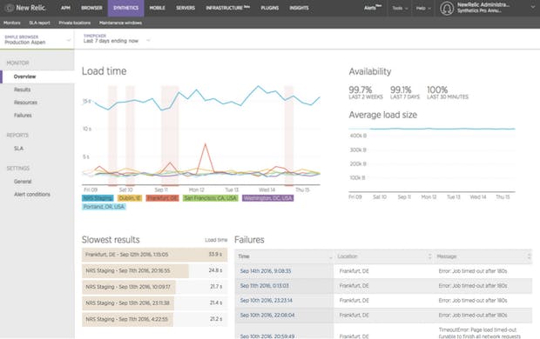
Task: Click the New Relic logo icon
Action: (x=10, y=8)
